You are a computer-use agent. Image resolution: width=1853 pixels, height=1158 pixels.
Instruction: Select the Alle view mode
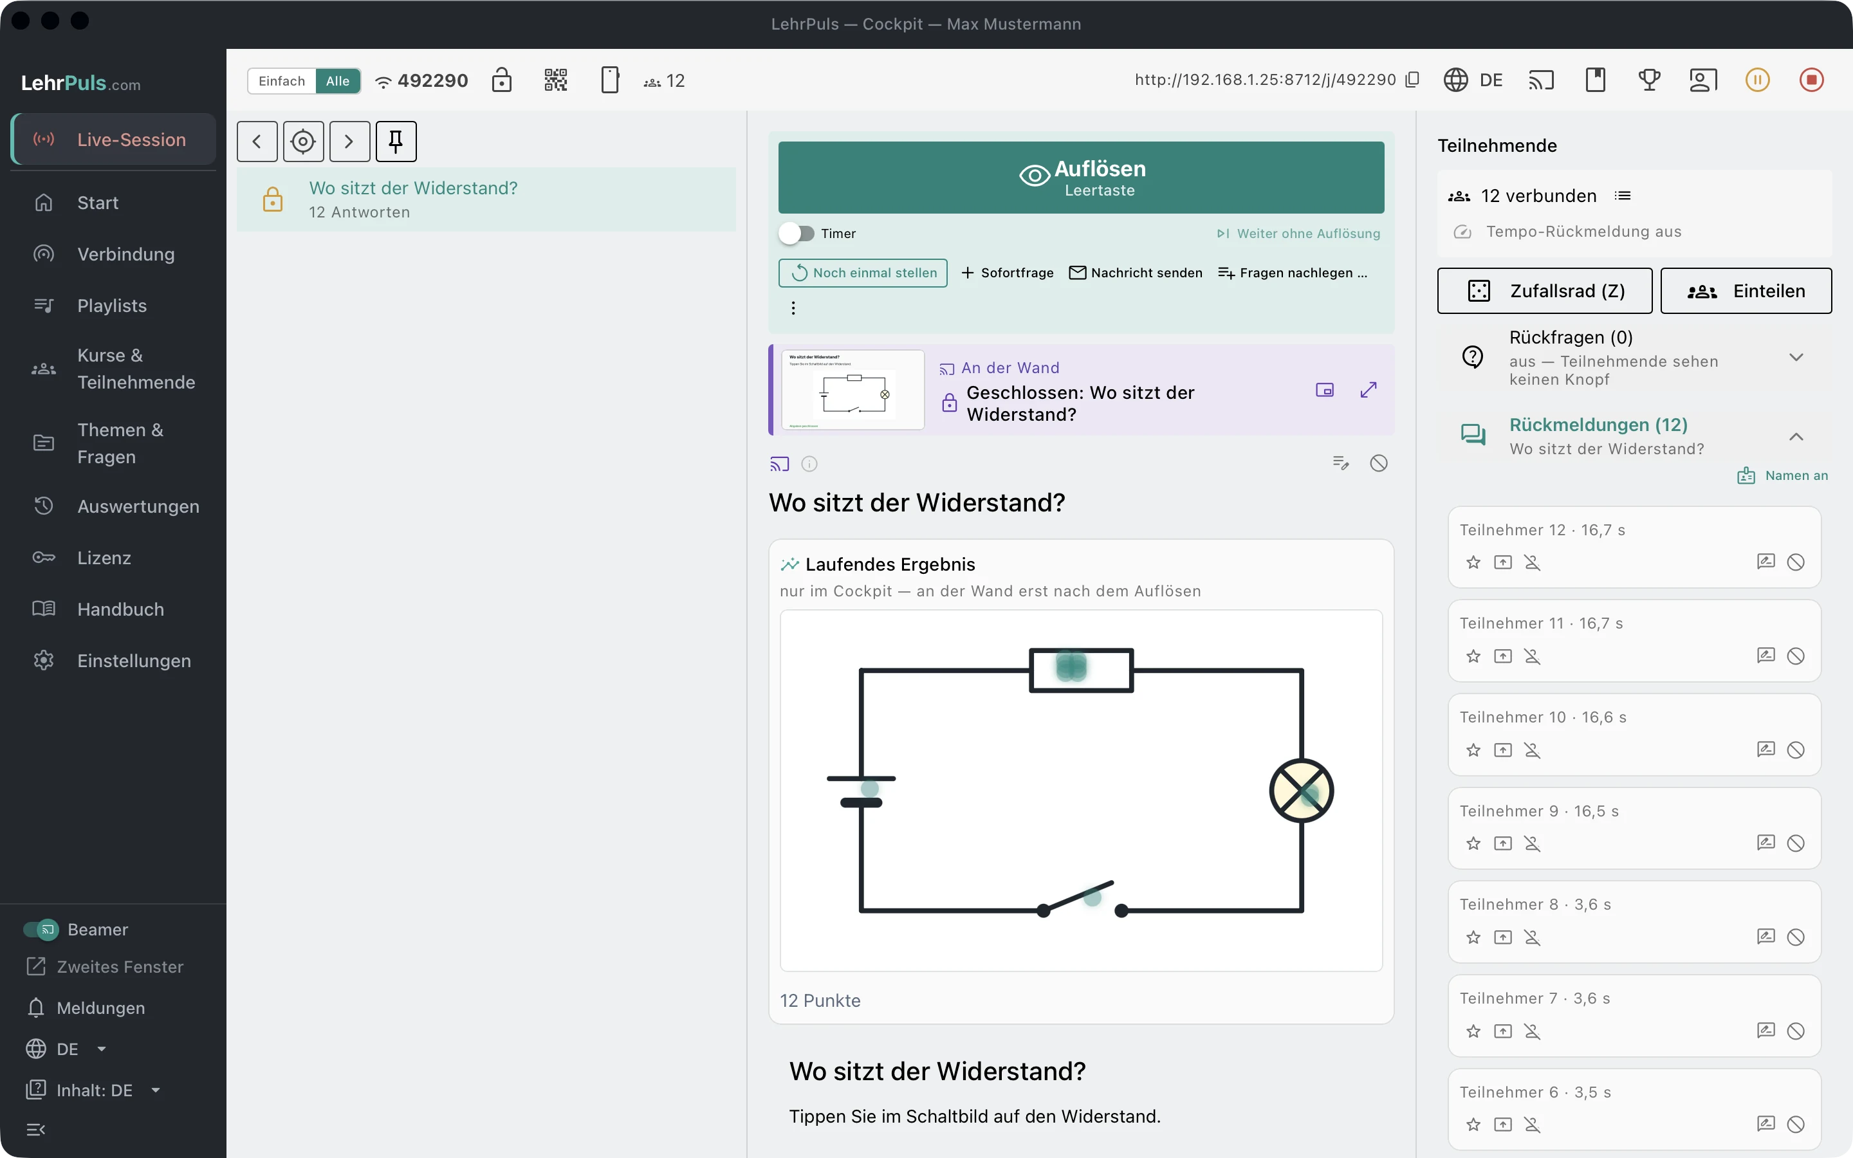tap(338, 80)
